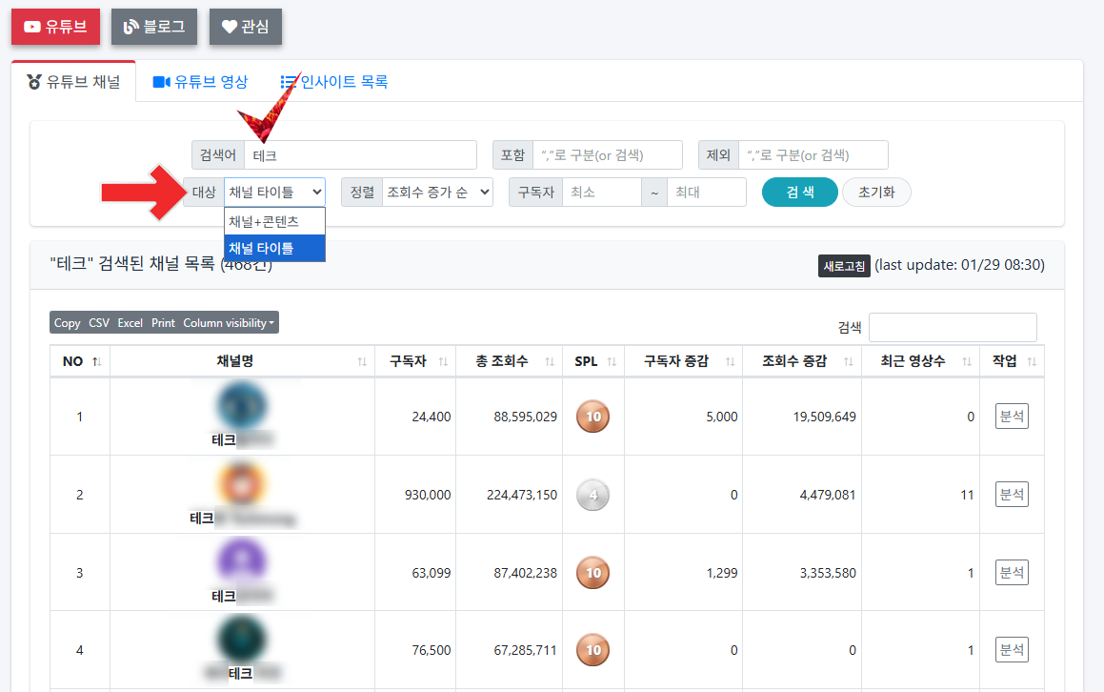
Task: Click the table search 검색 input field
Action: pos(952,327)
